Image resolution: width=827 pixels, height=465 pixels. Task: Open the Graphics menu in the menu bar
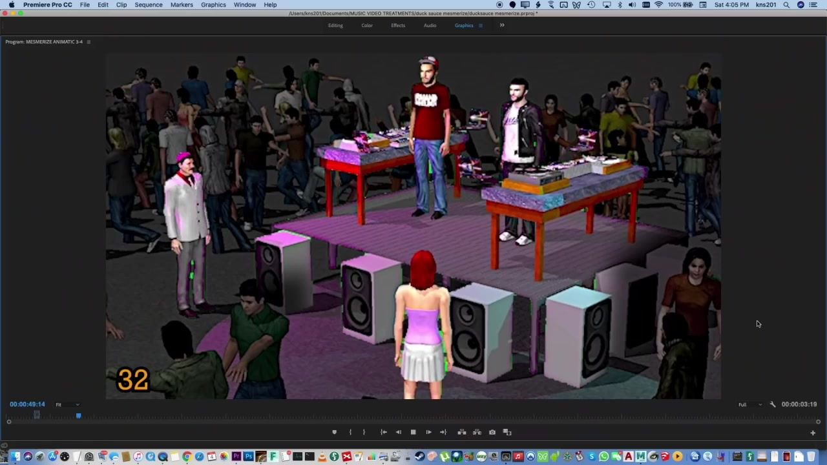point(213,5)
